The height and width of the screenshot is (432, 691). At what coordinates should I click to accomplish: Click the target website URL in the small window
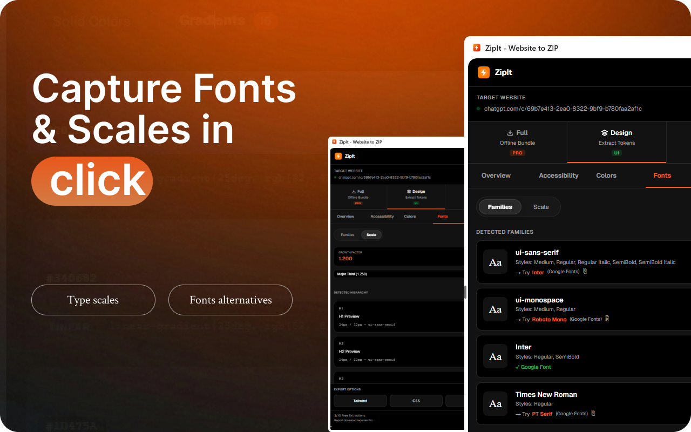(x=384, y=177)
